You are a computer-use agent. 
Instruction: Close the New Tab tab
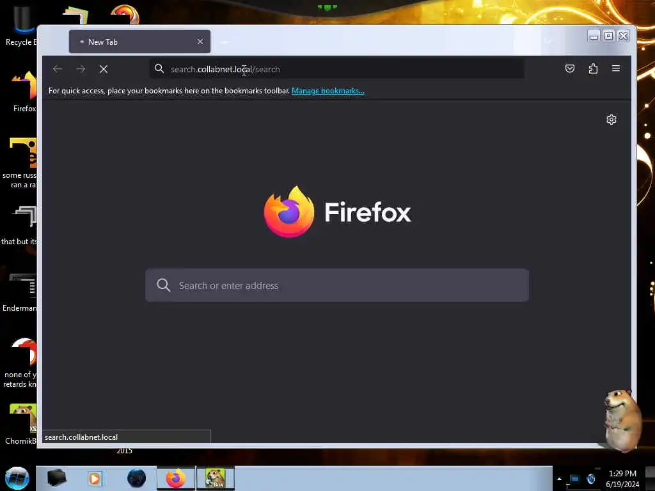tap(200, 42)
